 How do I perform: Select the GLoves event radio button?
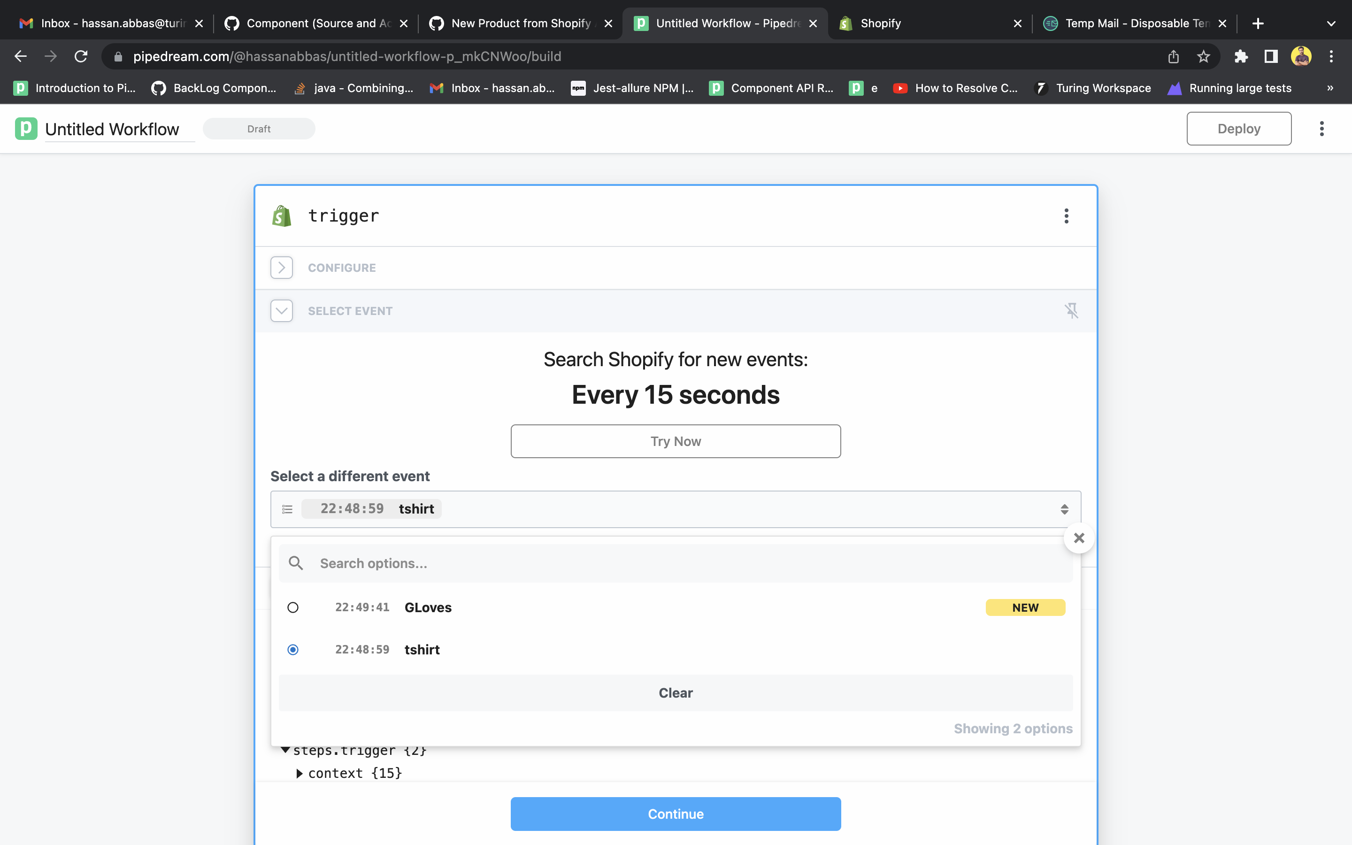[293, 607]
